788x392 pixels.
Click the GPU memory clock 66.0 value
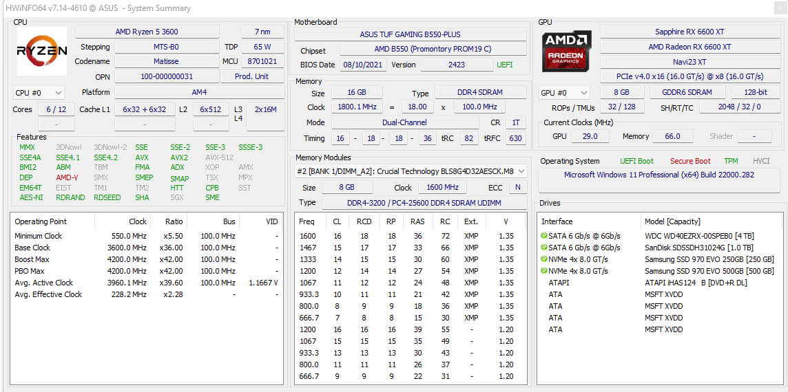(x=672, y=136)
